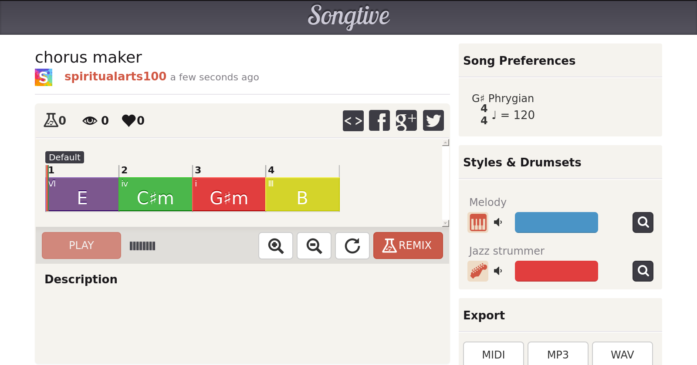Share song on Twitter
The height and width of the screenshot is (365, 697).
coord(433,120)
